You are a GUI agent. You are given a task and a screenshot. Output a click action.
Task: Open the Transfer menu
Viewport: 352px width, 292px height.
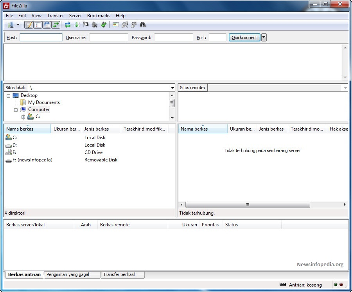[55, 16]
